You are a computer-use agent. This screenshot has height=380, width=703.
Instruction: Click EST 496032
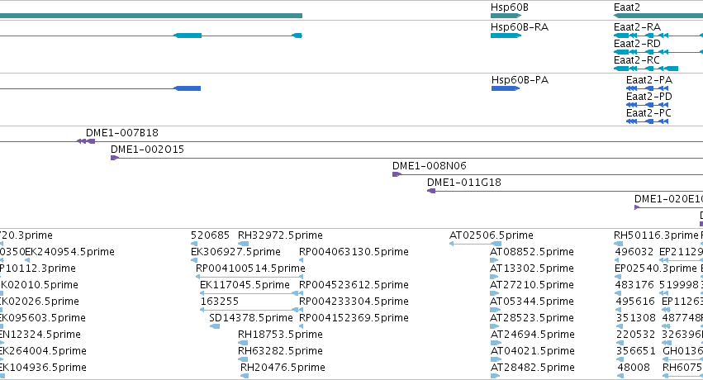pyautogui.click(x=634, y=252)
